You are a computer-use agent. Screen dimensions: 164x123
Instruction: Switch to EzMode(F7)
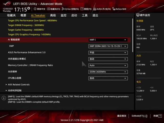click(139, 116)
